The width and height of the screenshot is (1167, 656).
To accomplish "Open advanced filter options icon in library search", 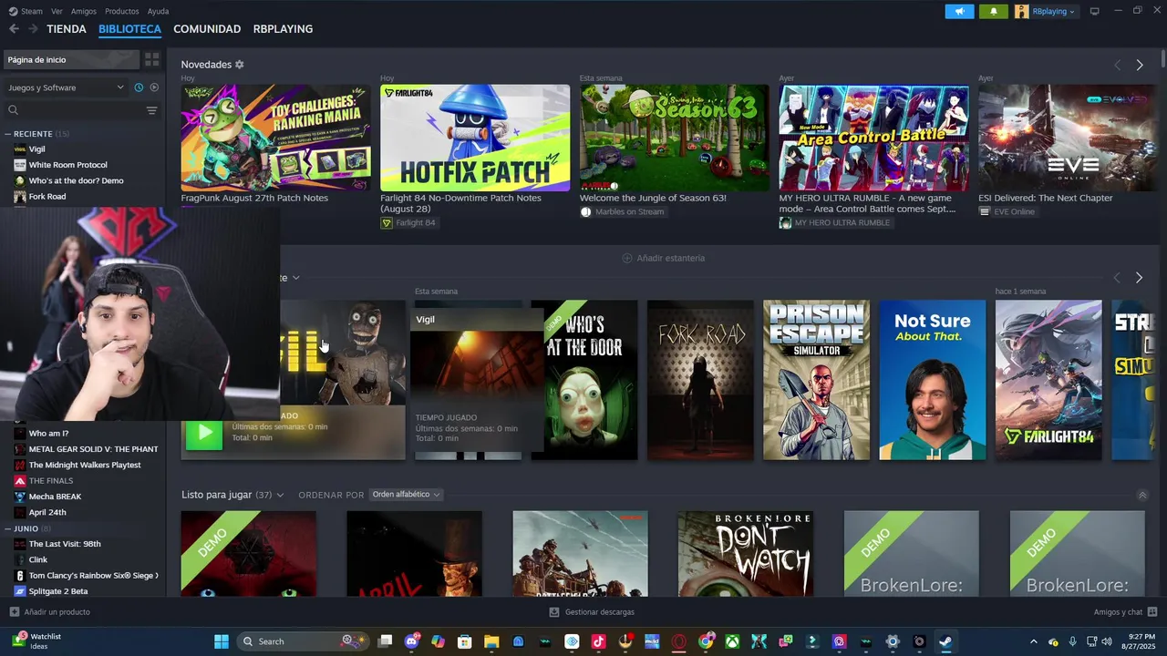I will click(x=151, y=110).
